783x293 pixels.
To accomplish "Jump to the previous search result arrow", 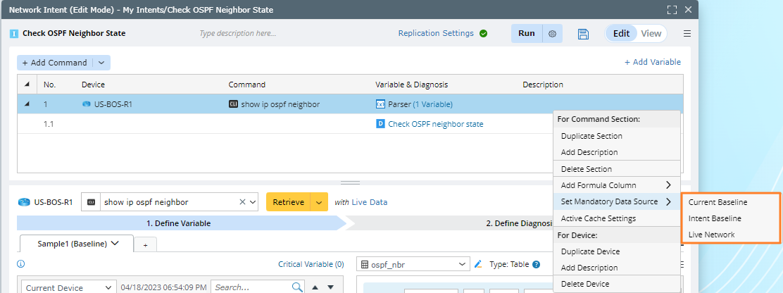I will 315,287.
